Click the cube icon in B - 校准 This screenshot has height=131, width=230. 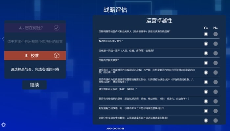pyautogui.click(x=57, y=56)
